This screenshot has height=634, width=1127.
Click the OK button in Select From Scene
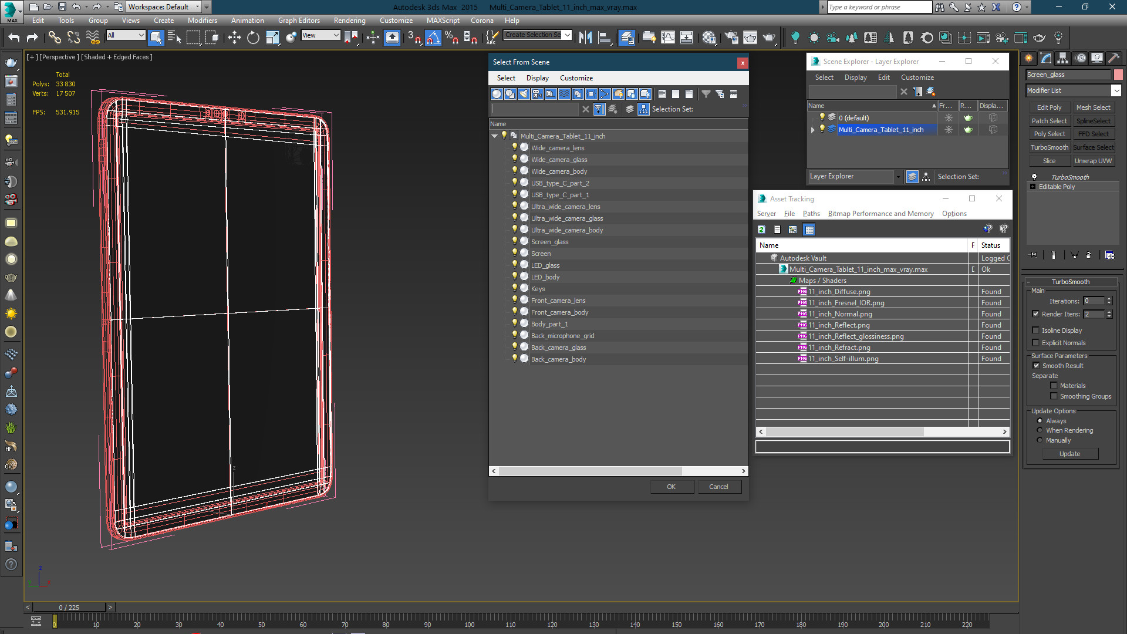[672, 487]
